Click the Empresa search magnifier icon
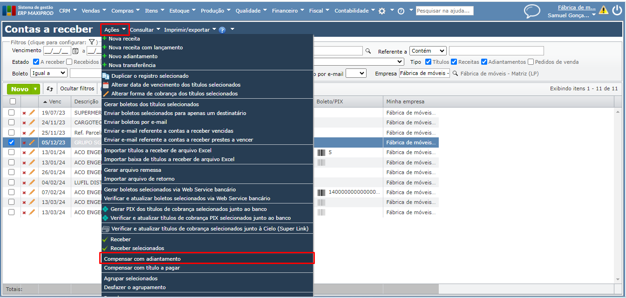Image resolution: width=626 pixels, height=298 pixels. point(456,73)
